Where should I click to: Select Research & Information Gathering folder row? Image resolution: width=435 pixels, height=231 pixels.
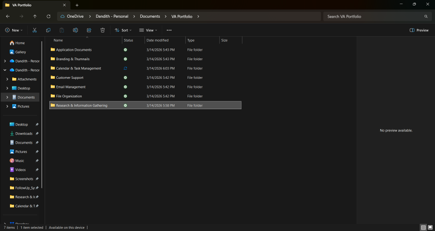(x=145, y=106)
